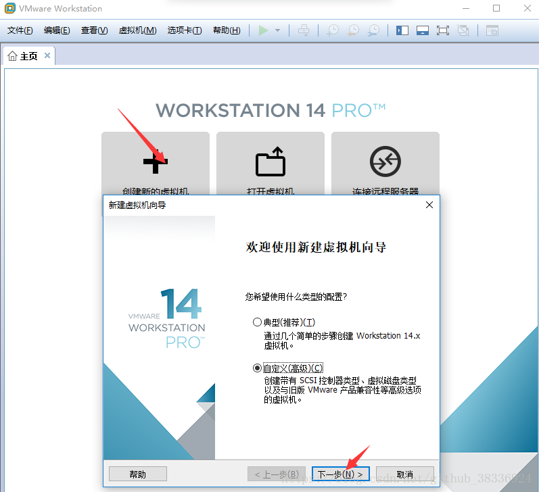The image size is (539, 492).
Task: Click the 连接远程服务器 tile icon
Action: (x=385, y=162)
